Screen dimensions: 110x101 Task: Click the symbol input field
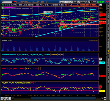click(7, 2)
